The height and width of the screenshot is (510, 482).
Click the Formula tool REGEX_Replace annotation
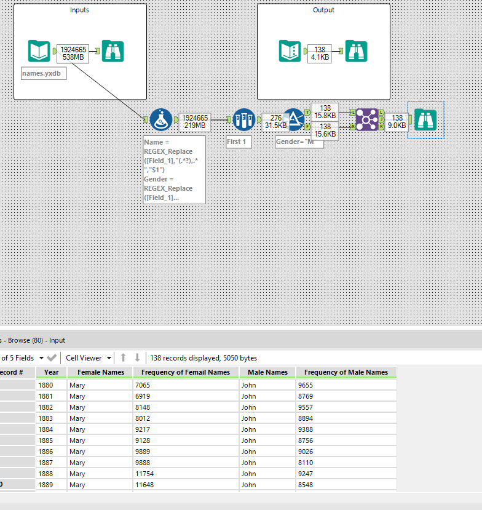[x=174, y=170]
